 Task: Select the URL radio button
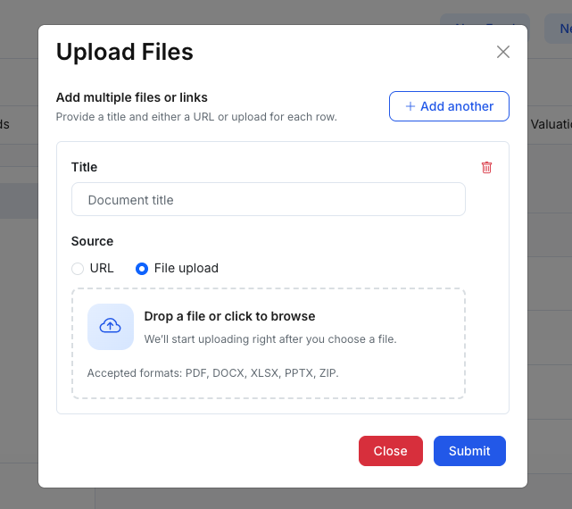[x=78, y=268]
